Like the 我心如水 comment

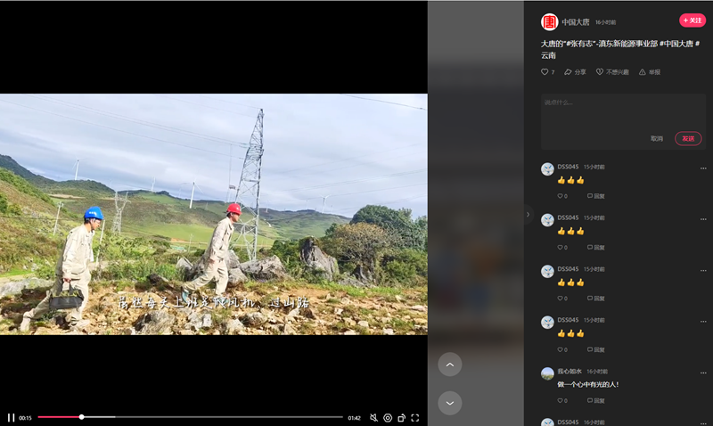[561, 401]
